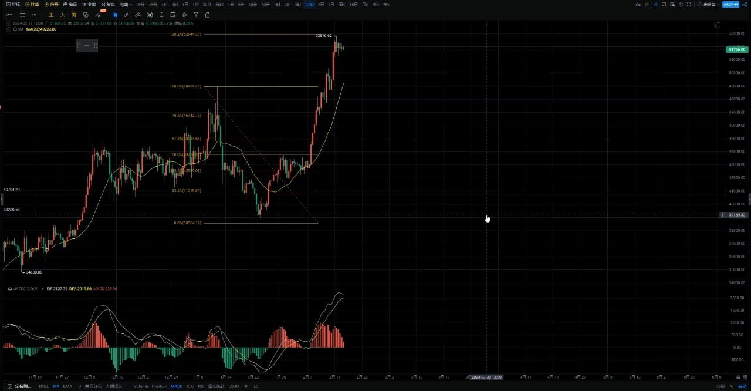Click the circular icon beside fullscreen
Image resolution: width=751 pixels, height=391 pixels.
pos(681,5)
